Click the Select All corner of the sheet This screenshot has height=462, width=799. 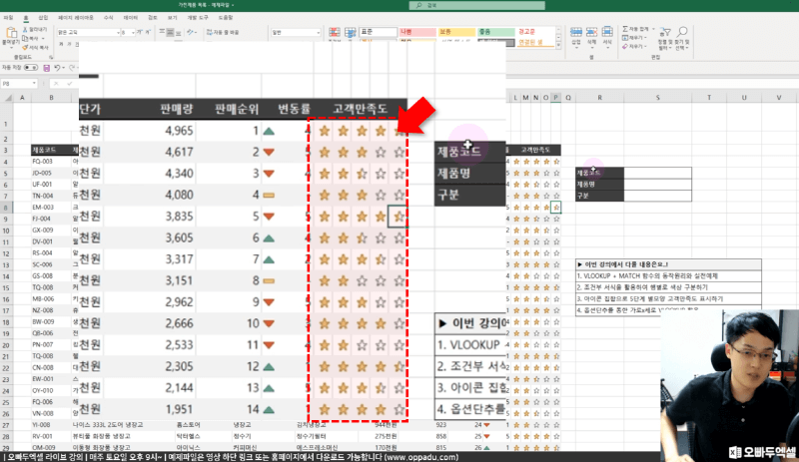[7, 98]
